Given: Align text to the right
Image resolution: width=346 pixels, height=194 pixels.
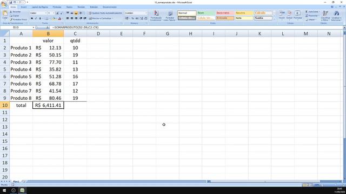Looking at the screenshot, I should tap(76, 18).
